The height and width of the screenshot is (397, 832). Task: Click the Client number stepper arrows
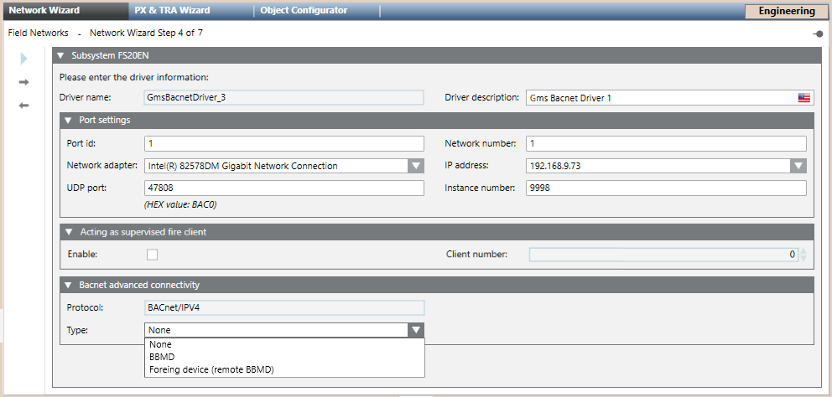click(803, 254)
